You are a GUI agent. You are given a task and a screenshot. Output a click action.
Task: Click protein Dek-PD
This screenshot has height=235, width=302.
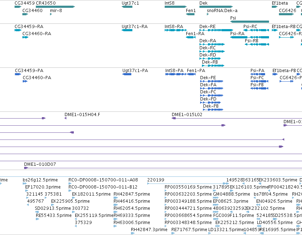tap(210, 103)
